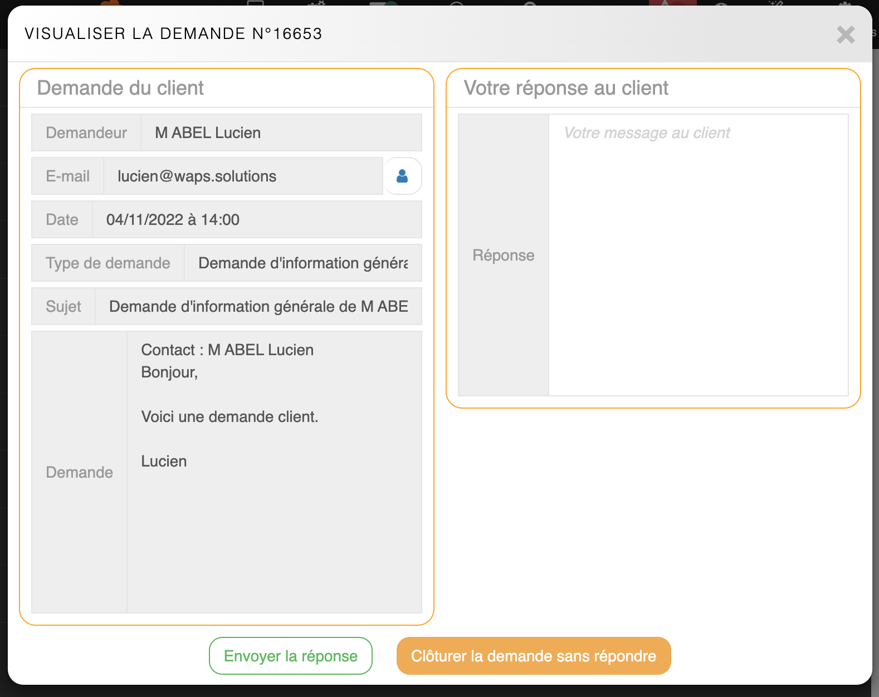Click 'Envoyer la réponse' button
Screen dimensions: 879x697
click(x=290, y=656)
